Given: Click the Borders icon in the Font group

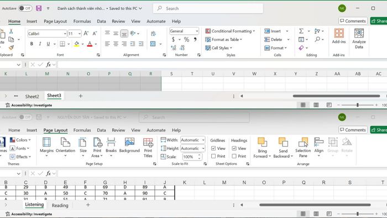Looking at the screenshot, I should [x=62, y=44].
